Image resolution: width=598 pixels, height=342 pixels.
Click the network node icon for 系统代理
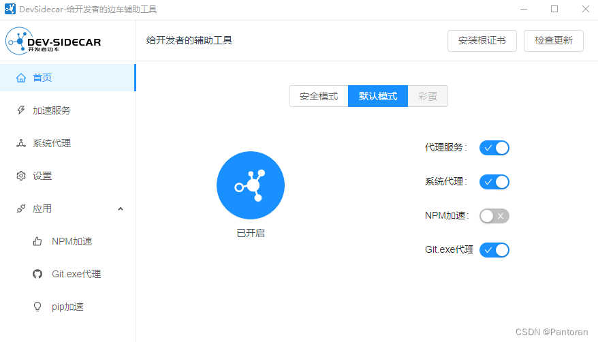[x=21, y=143]
